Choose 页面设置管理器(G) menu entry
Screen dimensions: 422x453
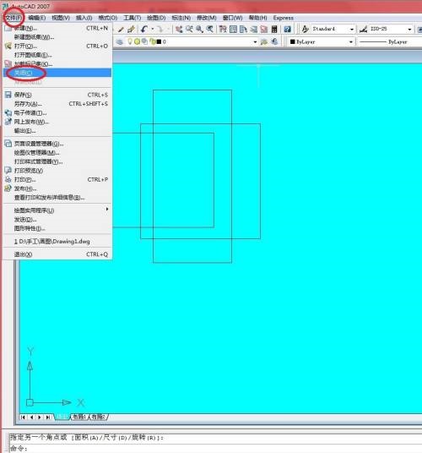point(57,144)
